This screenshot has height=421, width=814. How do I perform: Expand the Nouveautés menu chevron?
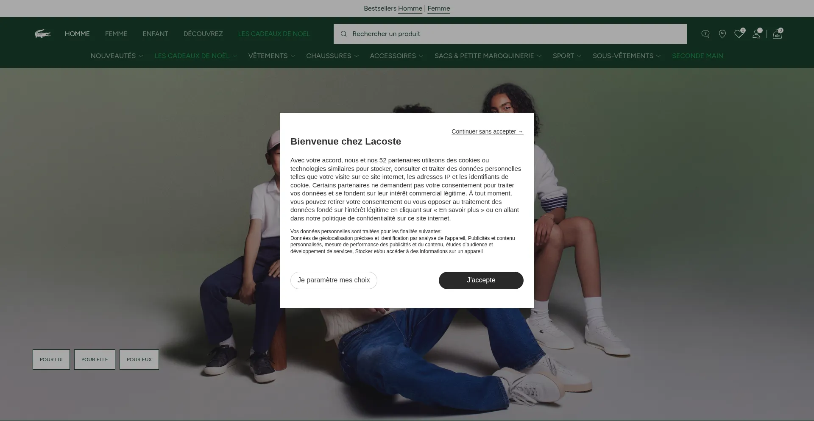(141, 56)
